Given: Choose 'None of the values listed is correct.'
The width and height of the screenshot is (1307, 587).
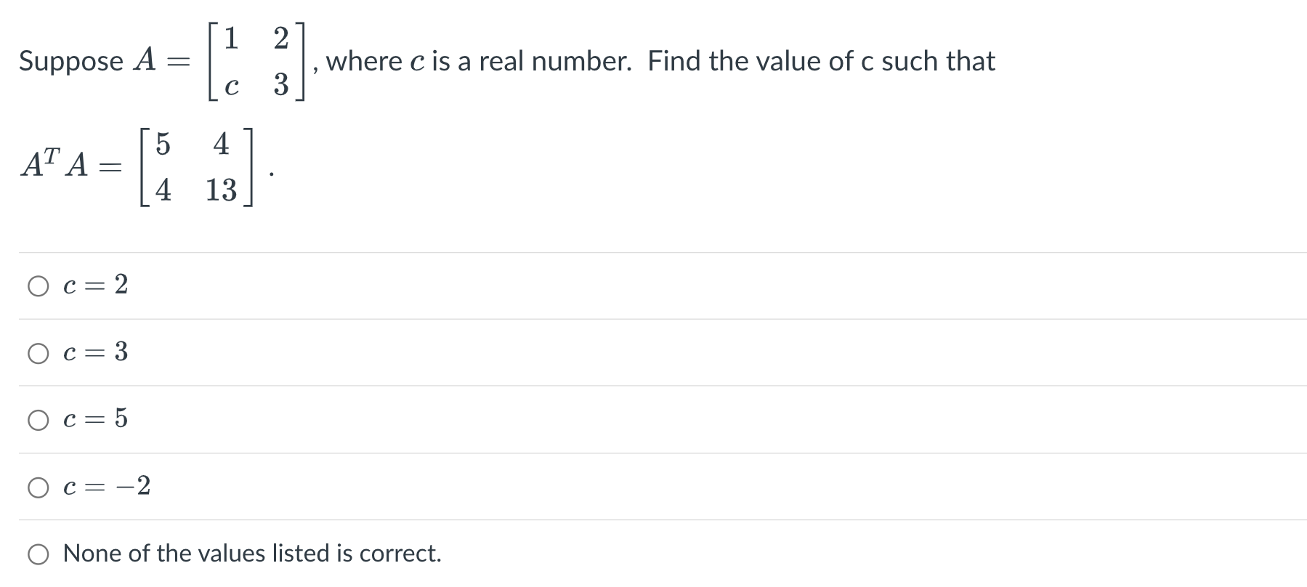Looking at the screenshot, I should (38, 554).
